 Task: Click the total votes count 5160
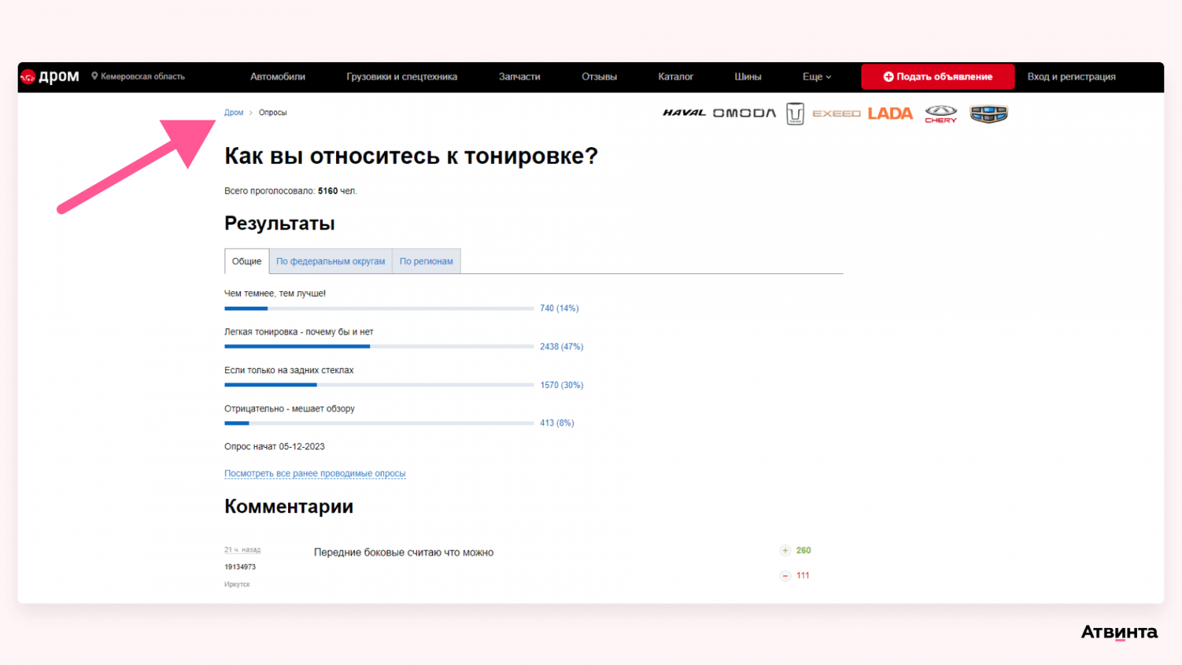click(x=328, y=191)
